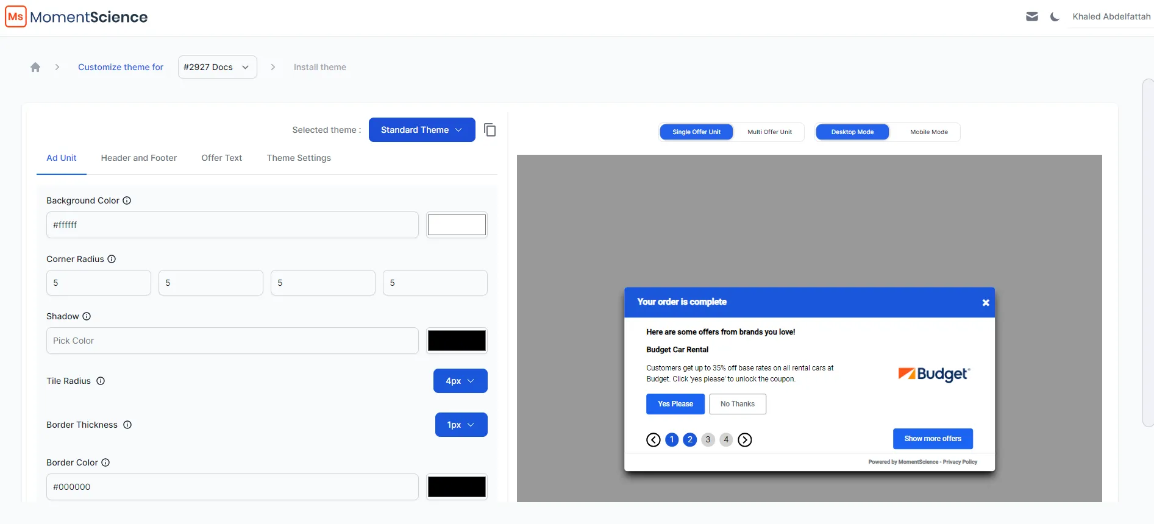Open the Shadow black color swatch
Image resolution: width=1154 pixels, height=524 pixels.
pos(457,341)
